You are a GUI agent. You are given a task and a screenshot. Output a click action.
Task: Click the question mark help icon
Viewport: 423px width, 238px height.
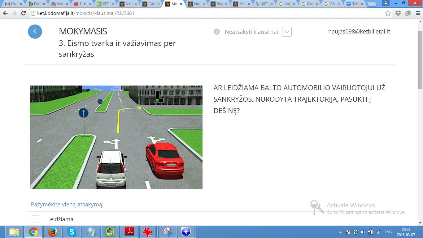(217, 32)
